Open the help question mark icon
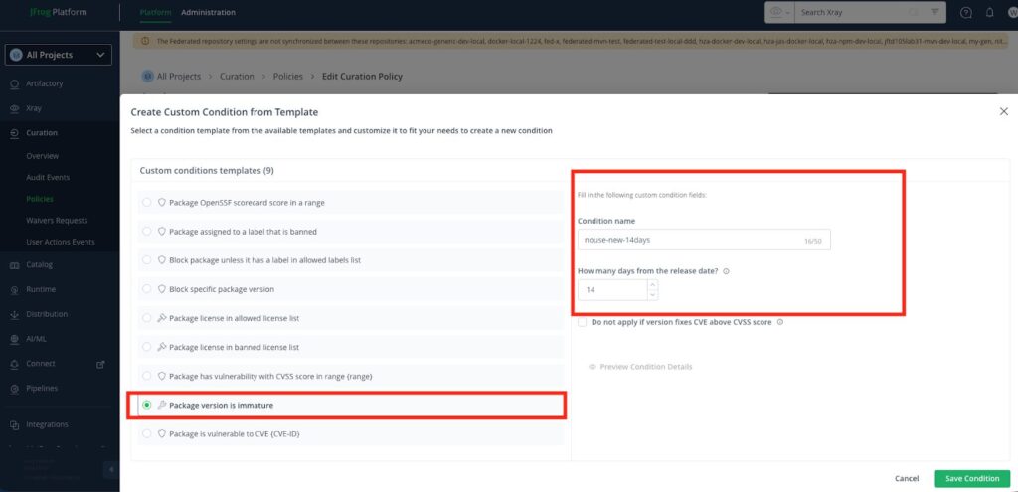 pos(966,13)
